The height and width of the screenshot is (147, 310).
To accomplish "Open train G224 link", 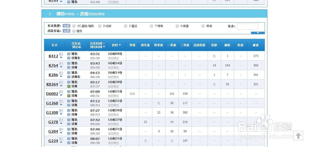I will coord(53,141).
